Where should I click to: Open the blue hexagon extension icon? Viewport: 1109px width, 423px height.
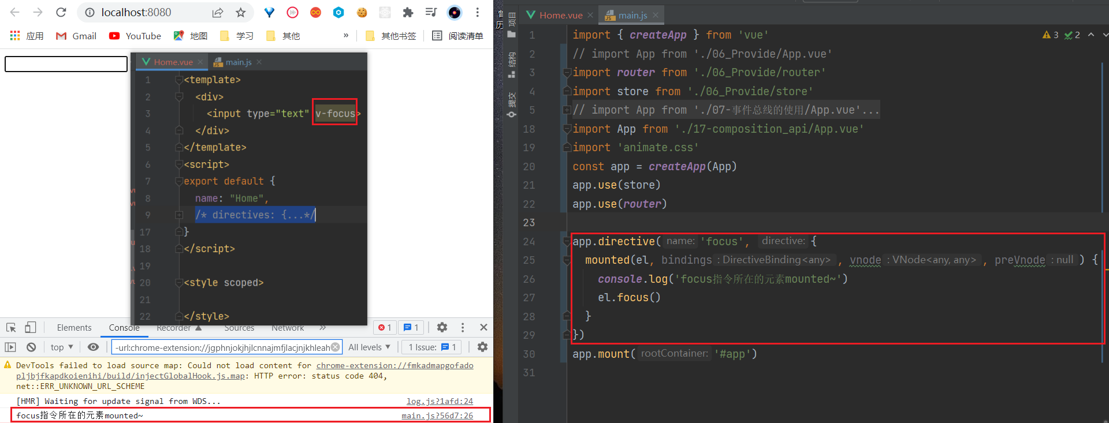339,12
